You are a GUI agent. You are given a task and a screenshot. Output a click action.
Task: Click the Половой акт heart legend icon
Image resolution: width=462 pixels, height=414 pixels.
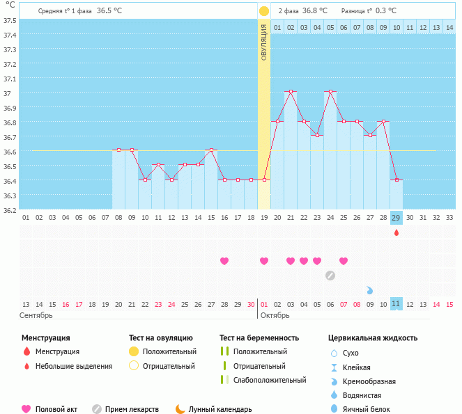[26, 409]
